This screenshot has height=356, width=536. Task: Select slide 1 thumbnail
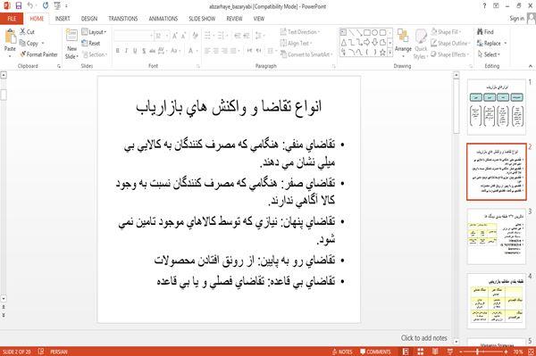coord(496,107)
